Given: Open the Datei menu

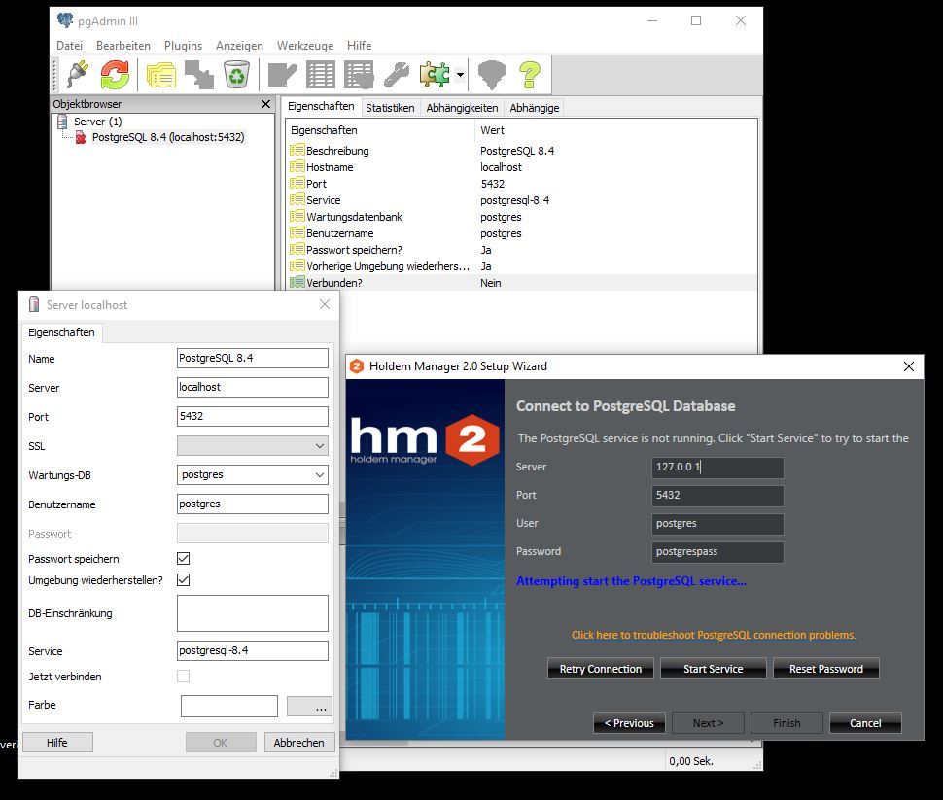Looking at the screenshot, I should (69, 45).
